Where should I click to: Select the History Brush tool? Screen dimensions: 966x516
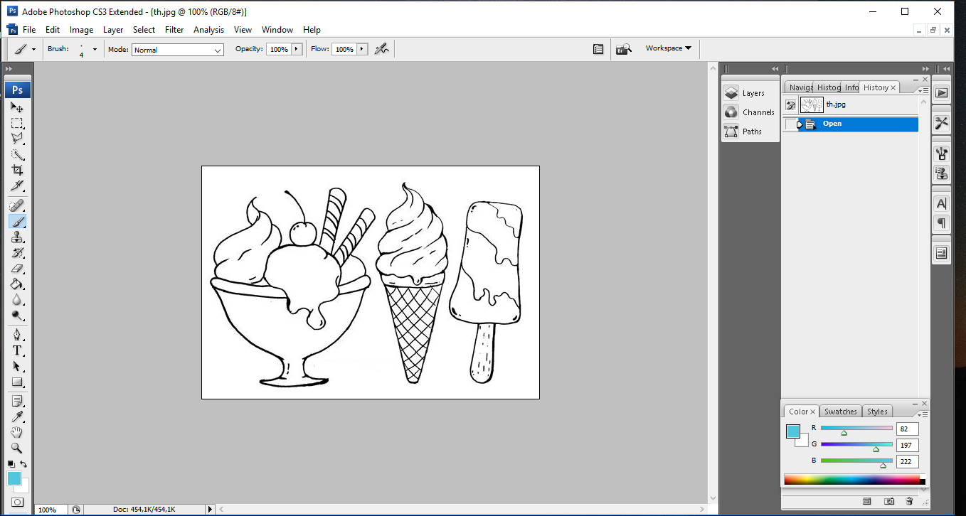tap(17, 253)
